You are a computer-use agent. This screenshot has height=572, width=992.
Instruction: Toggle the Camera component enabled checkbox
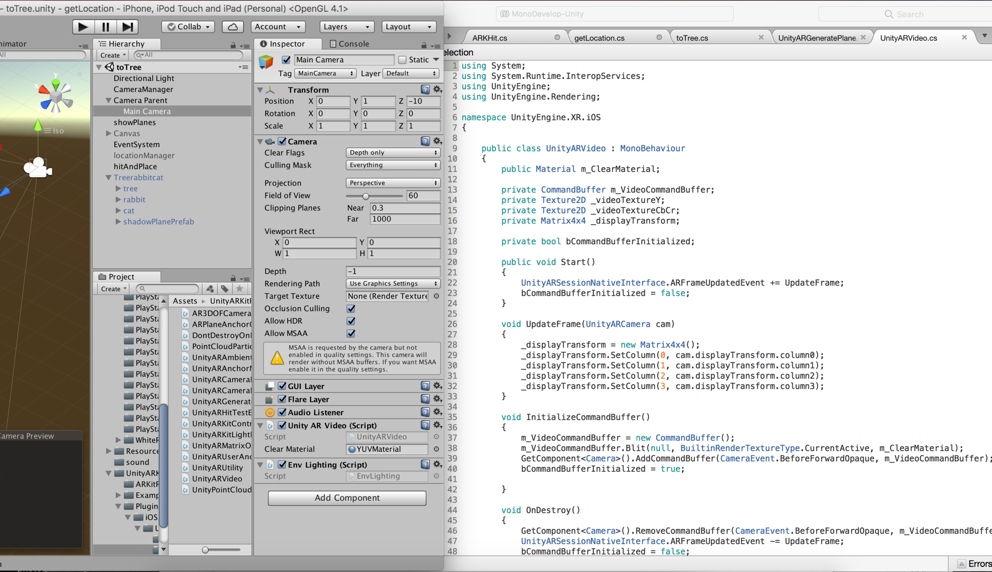coord(282,141)
